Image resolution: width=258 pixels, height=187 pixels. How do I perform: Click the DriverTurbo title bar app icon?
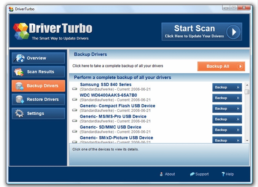click(11, 9)
